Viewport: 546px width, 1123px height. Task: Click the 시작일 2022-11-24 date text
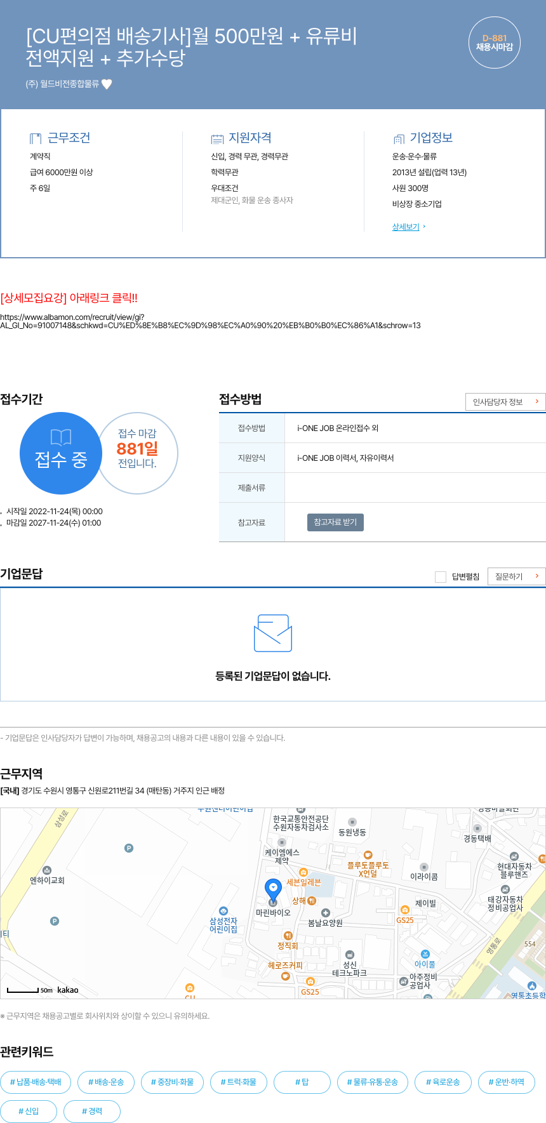(x=55, y=512)
